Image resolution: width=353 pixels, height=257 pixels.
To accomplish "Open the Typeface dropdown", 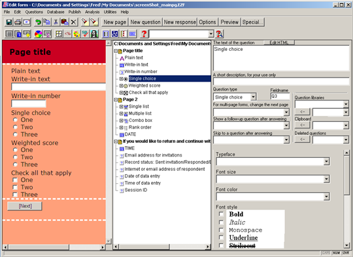I will click(326, 161).
